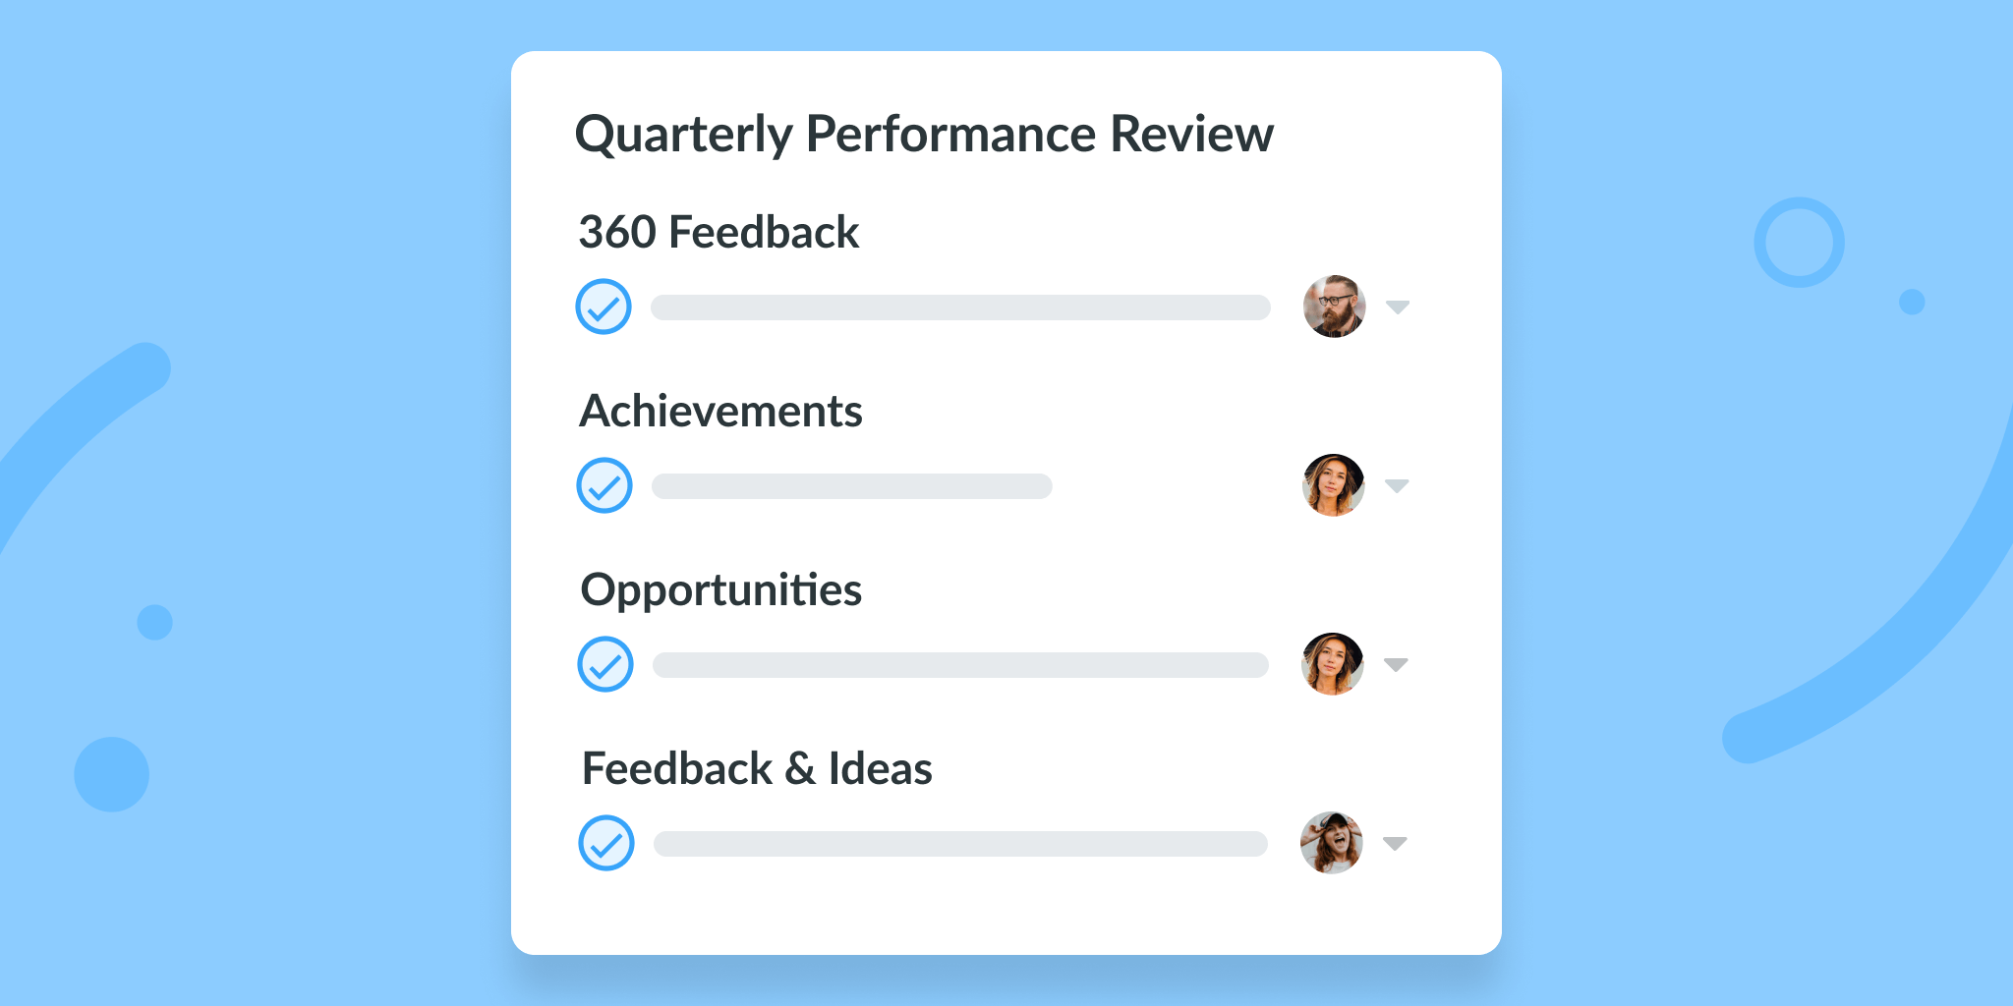Toggle the 360 Feedback checkmark
This screenshot has width=2013, height=1006.
(x=604, y=307)
